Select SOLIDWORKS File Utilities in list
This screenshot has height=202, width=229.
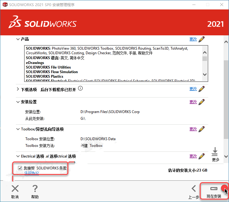[48, 67]
